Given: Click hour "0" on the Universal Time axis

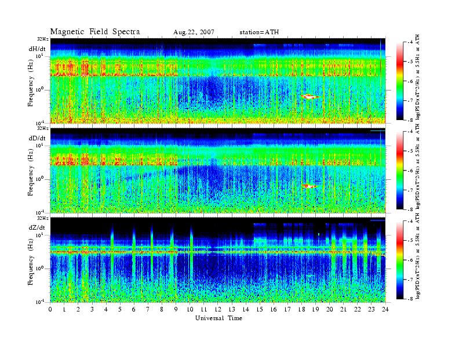Looking at the screenshot, I should point(50,309).
